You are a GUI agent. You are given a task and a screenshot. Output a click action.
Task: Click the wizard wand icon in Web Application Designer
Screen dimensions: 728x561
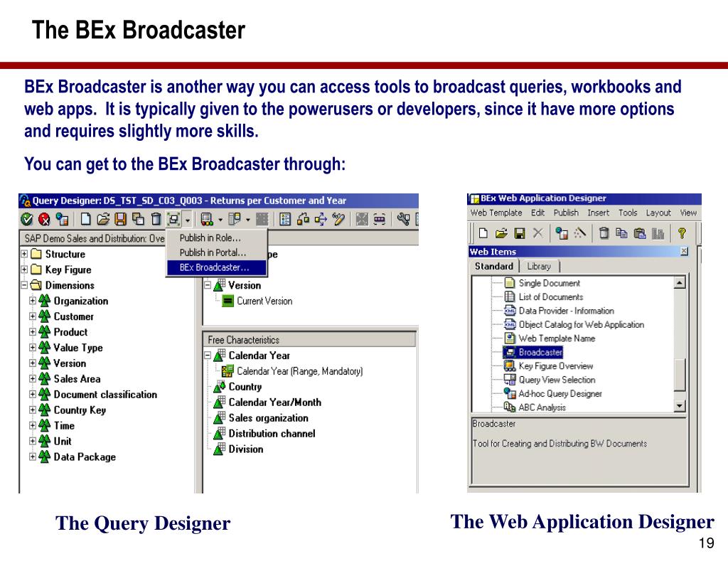(x=580, y=233)
